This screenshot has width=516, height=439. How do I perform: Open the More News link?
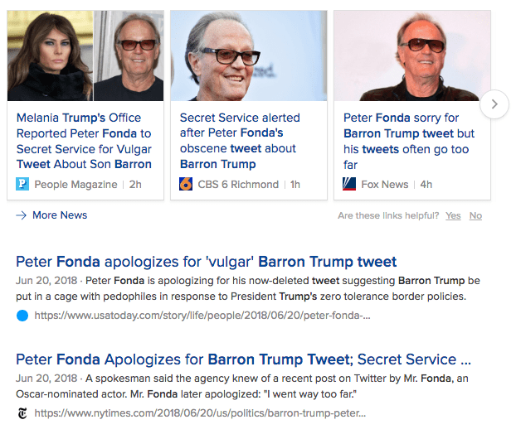click(x=59, y=215)
